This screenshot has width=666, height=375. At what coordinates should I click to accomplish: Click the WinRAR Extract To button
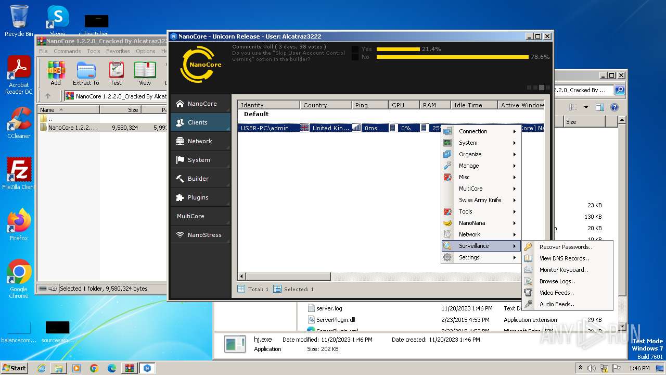coord(86,73)
